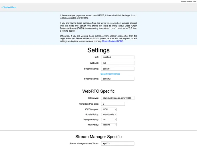Screen dimensions: 197x146
Task: Expand the Mux Policy dropdown
Action: tap(109, 125)
